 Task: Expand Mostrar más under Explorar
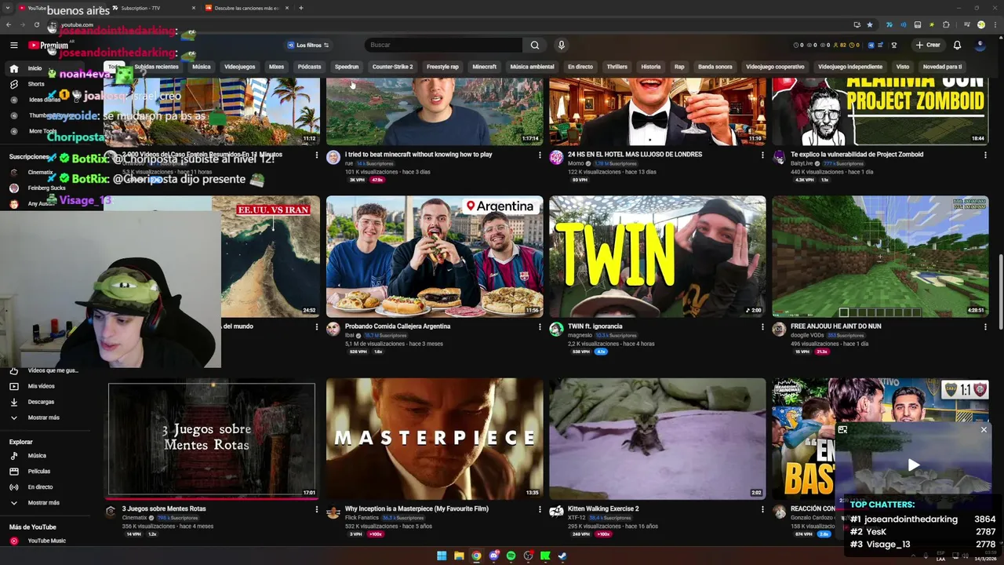(43, 502)
